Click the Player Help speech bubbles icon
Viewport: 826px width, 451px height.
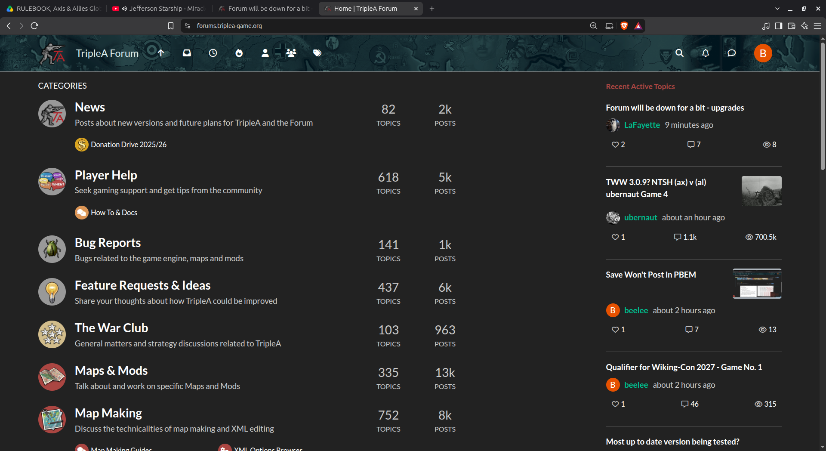(52, 182)
